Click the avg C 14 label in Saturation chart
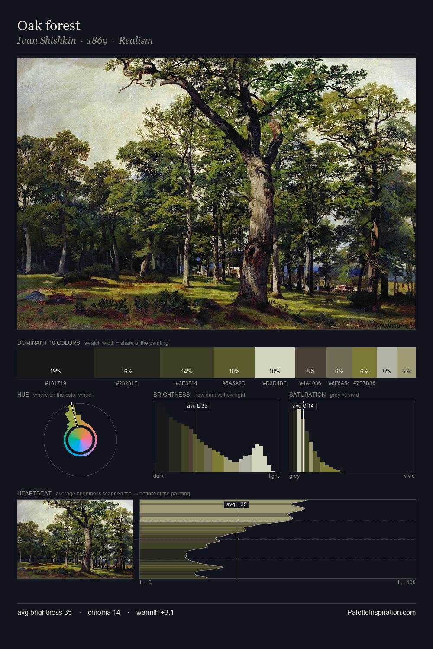The image size is (433, 649). [x=303, y=406]
